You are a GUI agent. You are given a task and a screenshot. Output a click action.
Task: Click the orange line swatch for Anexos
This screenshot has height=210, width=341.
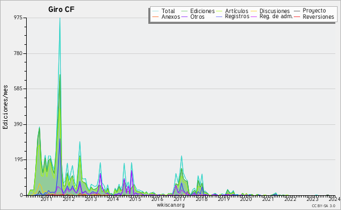(x=156, y=16)
